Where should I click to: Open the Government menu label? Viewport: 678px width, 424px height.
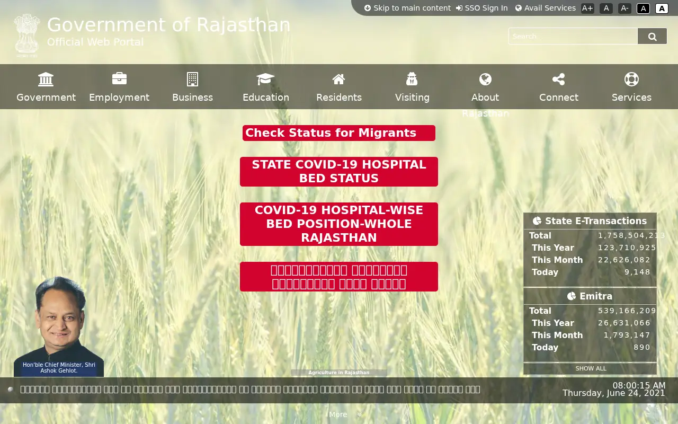click(x=46, y=98)
